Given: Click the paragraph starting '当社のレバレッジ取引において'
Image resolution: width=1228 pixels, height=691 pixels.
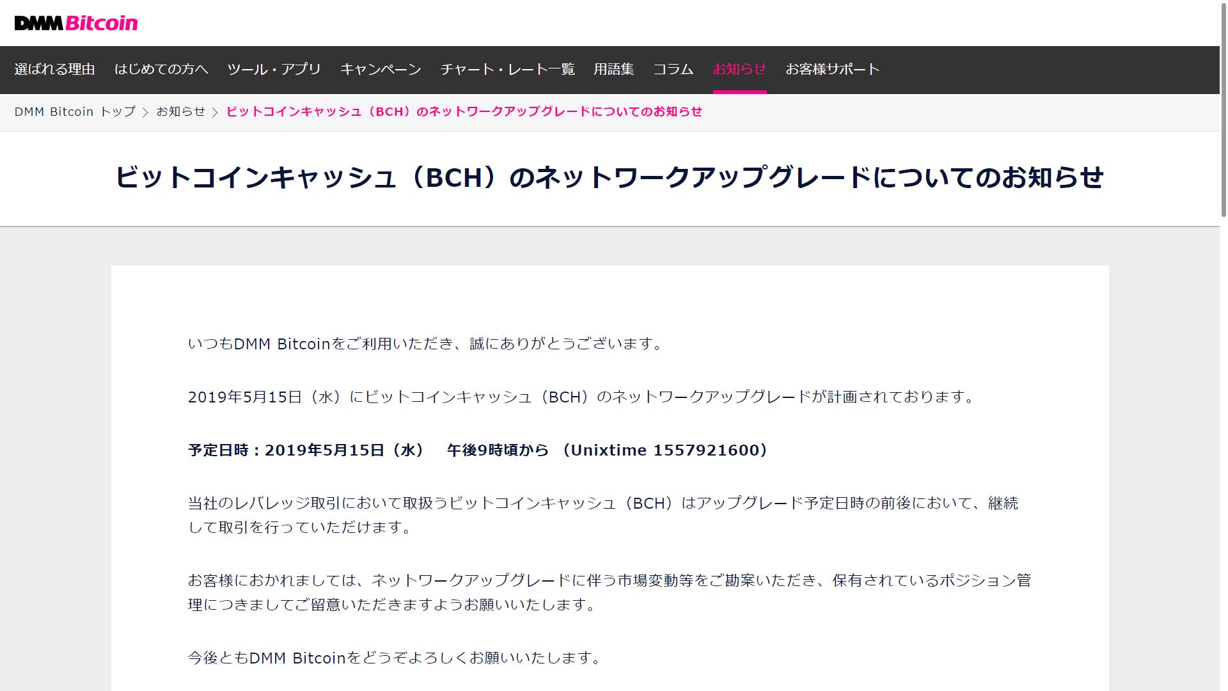Looking at the screenshot, I should coord(603,515).
